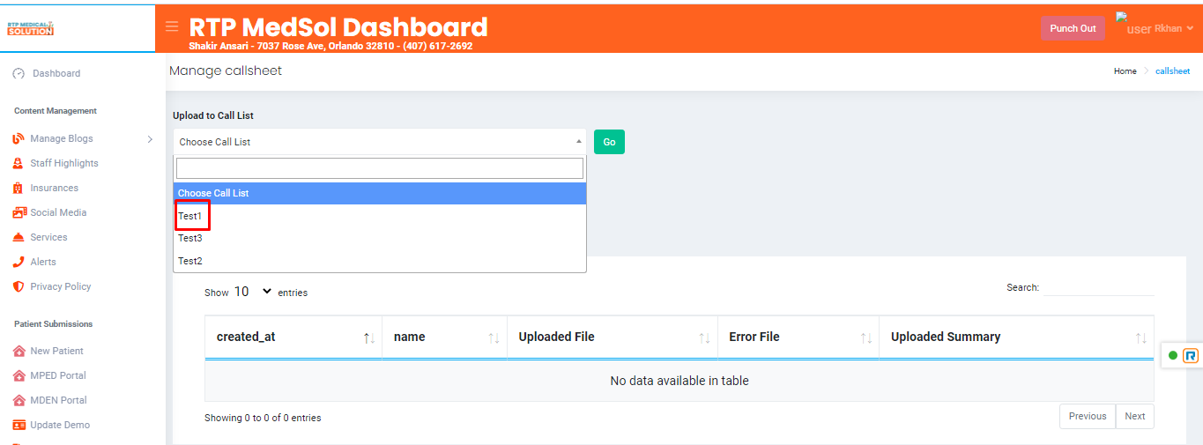This screenshot has width=1203, height=445.
Task: Sort table by Uploaded File column
Action: [x=613, y=337]
